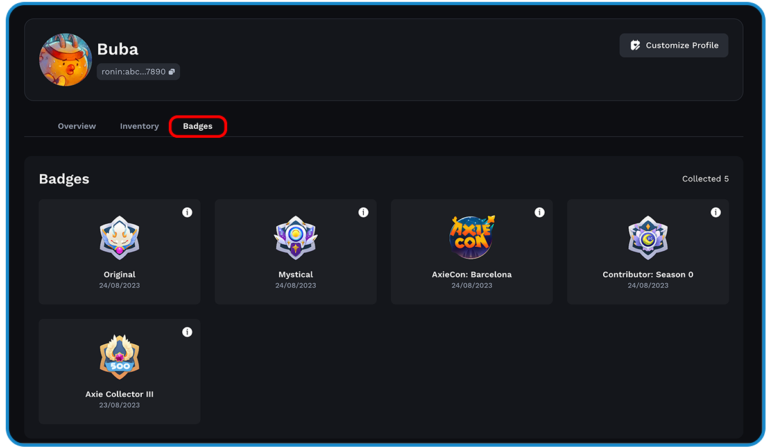Show info for the AxieCon: Barcelona badge
770x448 pixels.
[x=540, y=212]
